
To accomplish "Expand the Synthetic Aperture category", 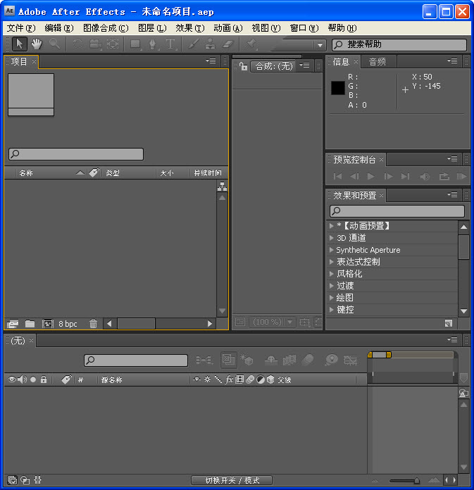I will click(x=332, y=250).
